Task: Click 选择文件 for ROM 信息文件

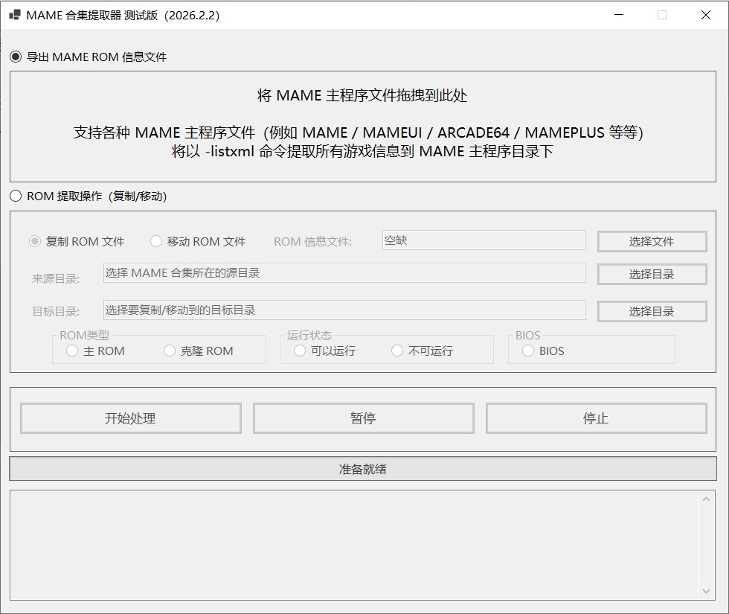Action: coord(652,241)
